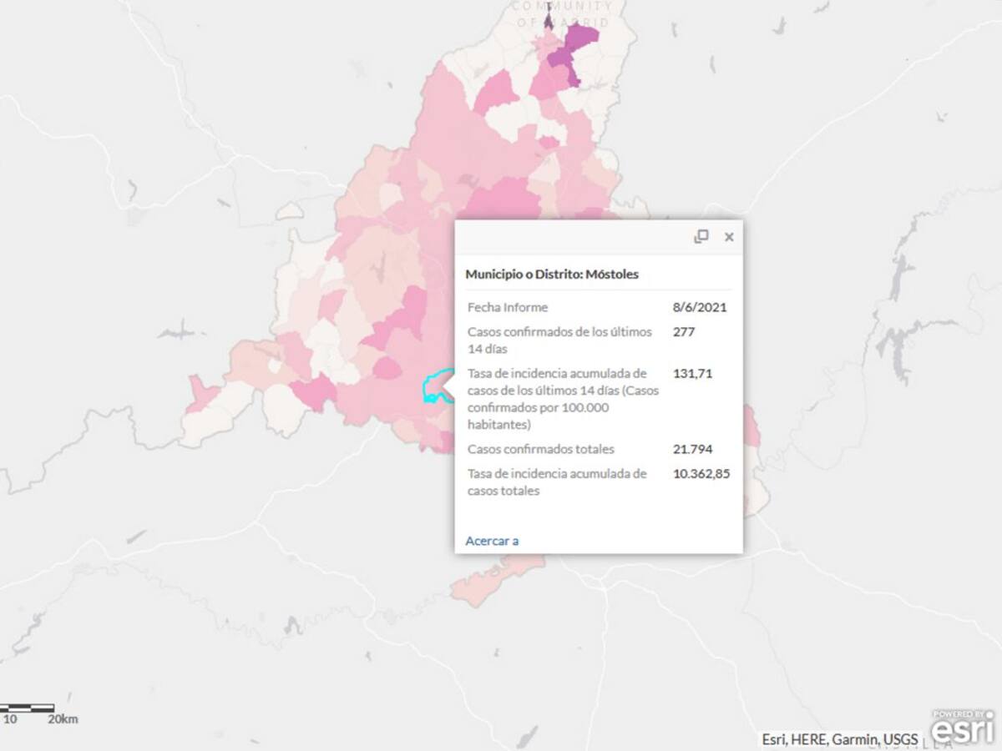This screenshot has width=1002, height=751.
Task: Click the Esri, HERE, Garmin, USGS attribution
Action: pos(839,739)
